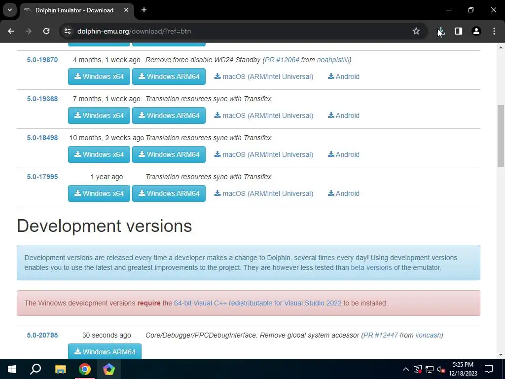Click the page vertical scrollbar thumb
This screenshot has height=379, width=505.
501,136
